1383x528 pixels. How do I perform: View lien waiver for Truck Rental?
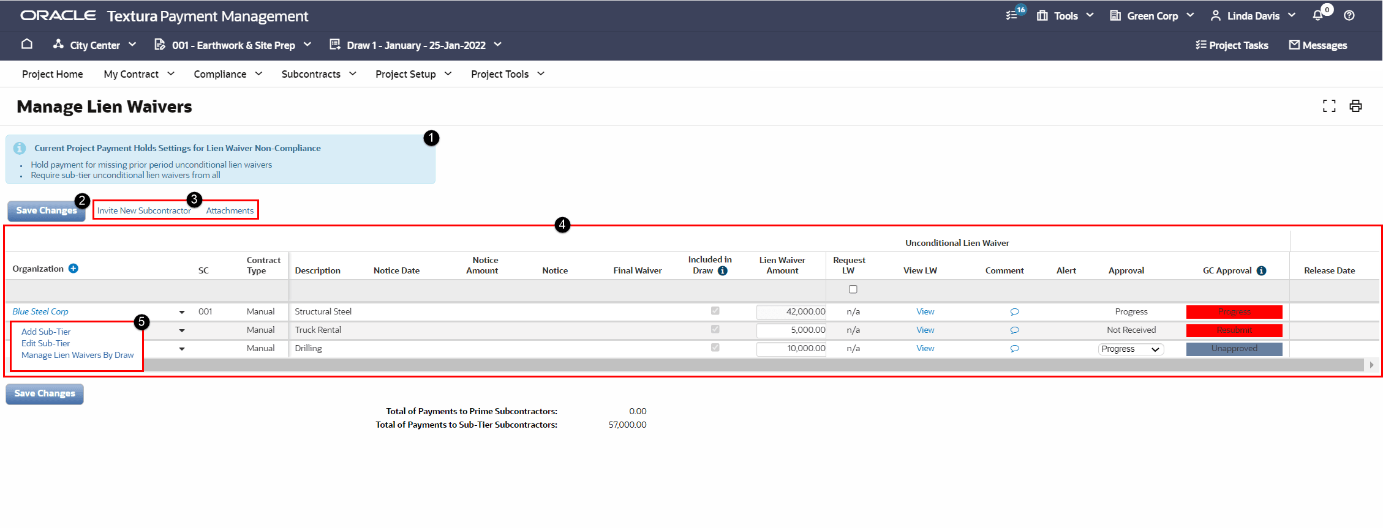point(925,330)
